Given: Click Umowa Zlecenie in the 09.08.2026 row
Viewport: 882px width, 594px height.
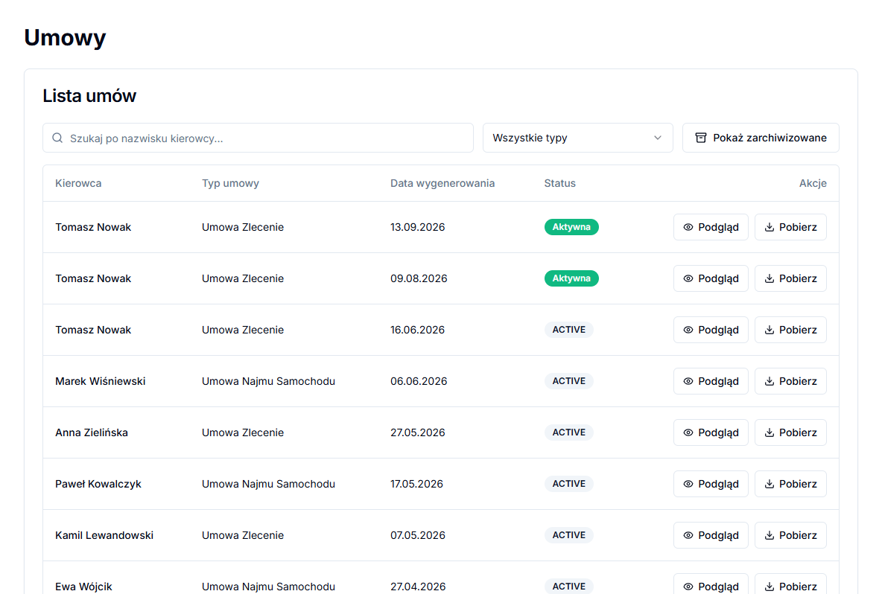Looking at the screenshot, I should 242,278.
